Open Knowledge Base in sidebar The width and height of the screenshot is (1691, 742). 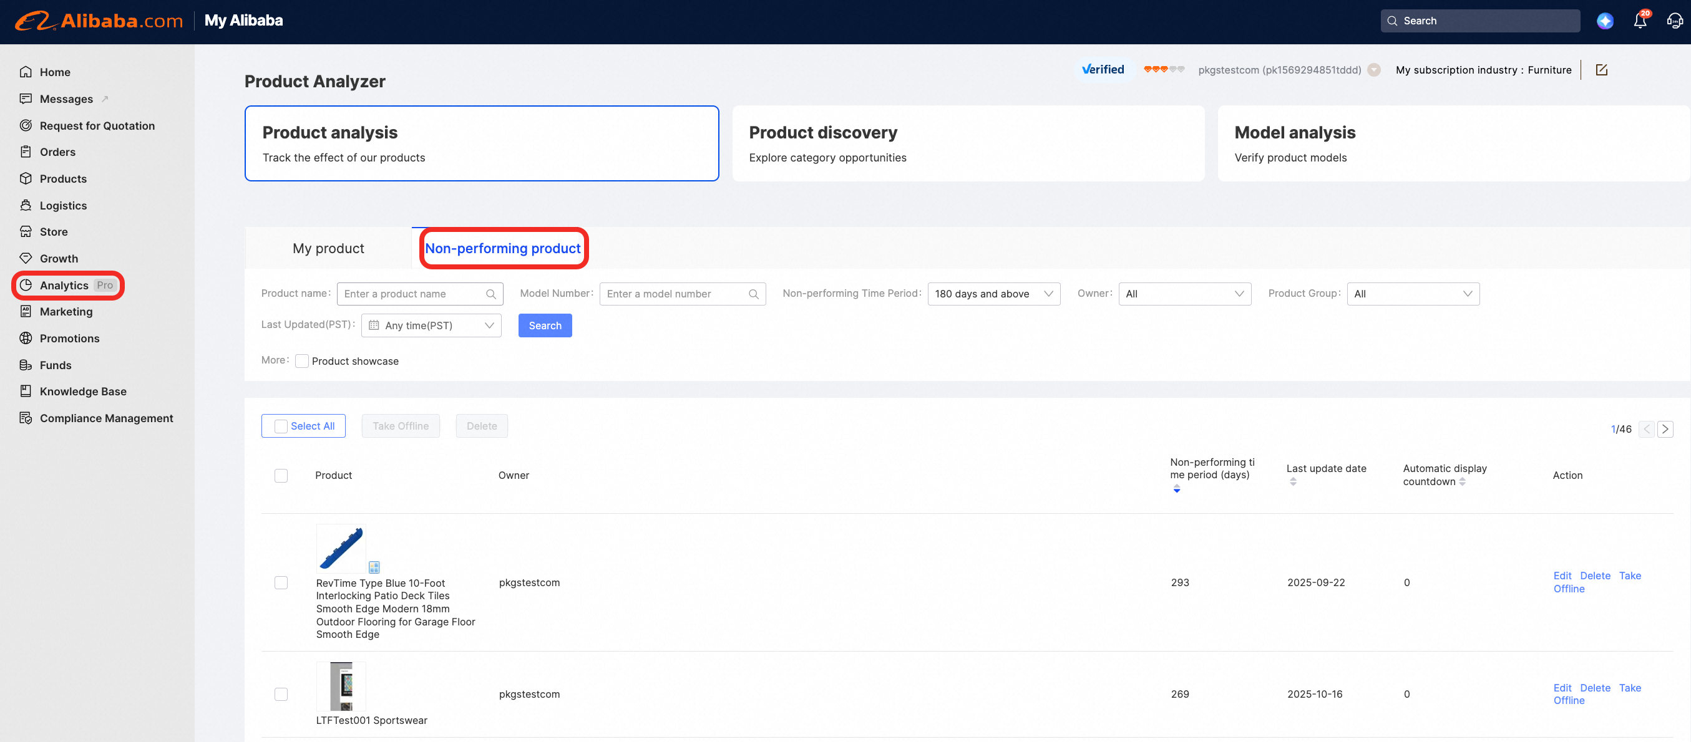(83, 391)
